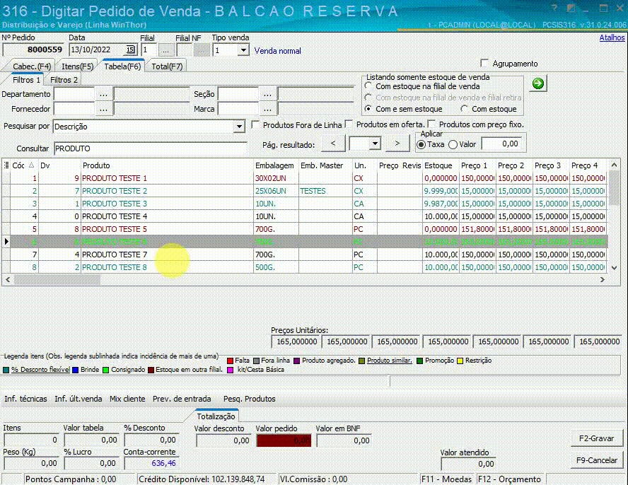Open Filial lookup ellipsis button
This screenshot has height=485, width=628.
[165, 50]
